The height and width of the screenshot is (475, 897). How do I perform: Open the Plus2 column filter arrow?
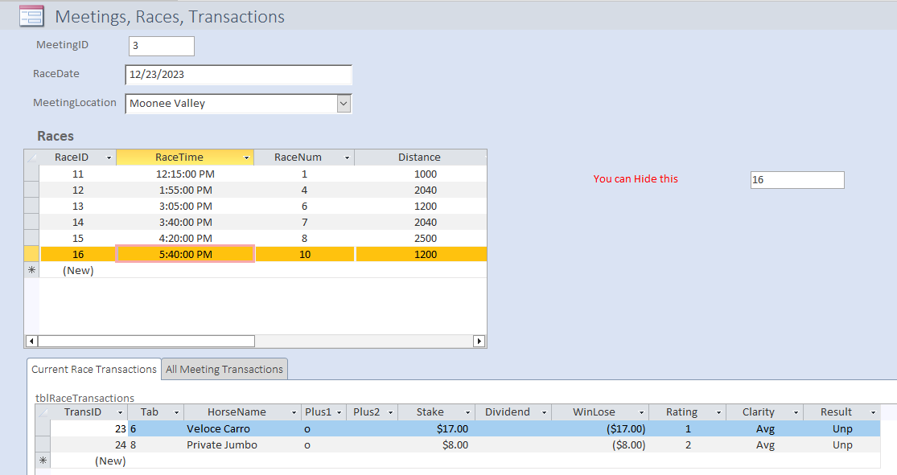390,412
